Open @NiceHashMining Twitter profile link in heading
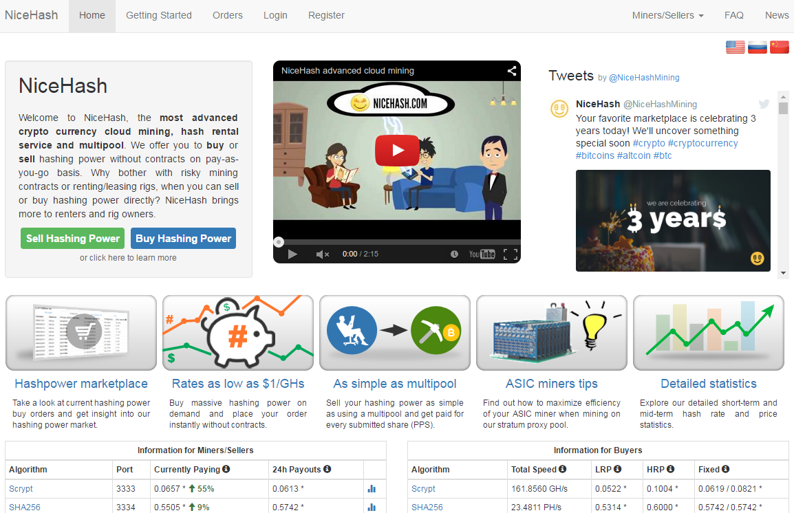Viewport: 794px width, 513px height. [x=644, y=78]
